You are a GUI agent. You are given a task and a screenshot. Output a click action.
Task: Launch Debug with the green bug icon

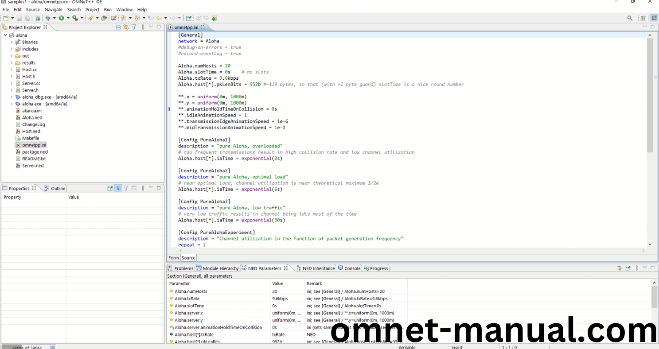(48, 18)
